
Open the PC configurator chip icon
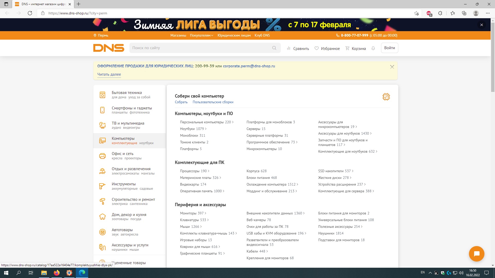386,97
